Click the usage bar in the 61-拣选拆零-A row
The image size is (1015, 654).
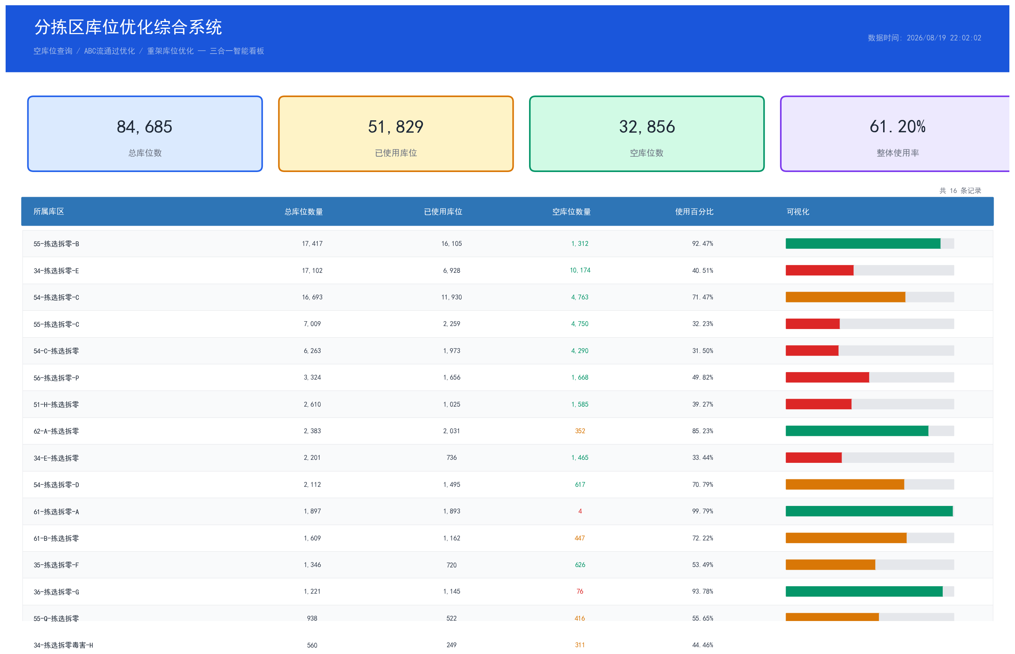869,511
